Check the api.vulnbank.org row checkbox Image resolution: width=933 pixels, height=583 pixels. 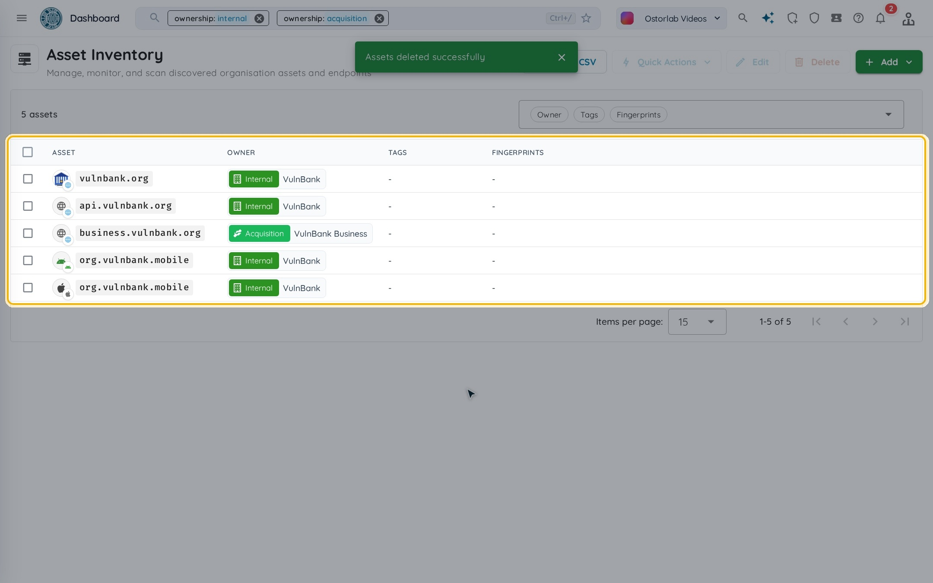[28, 206]
